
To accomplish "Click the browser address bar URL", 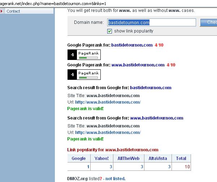I will 53,4.
